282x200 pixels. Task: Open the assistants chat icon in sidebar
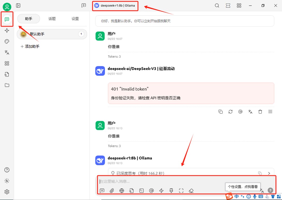tap(7, 19)
